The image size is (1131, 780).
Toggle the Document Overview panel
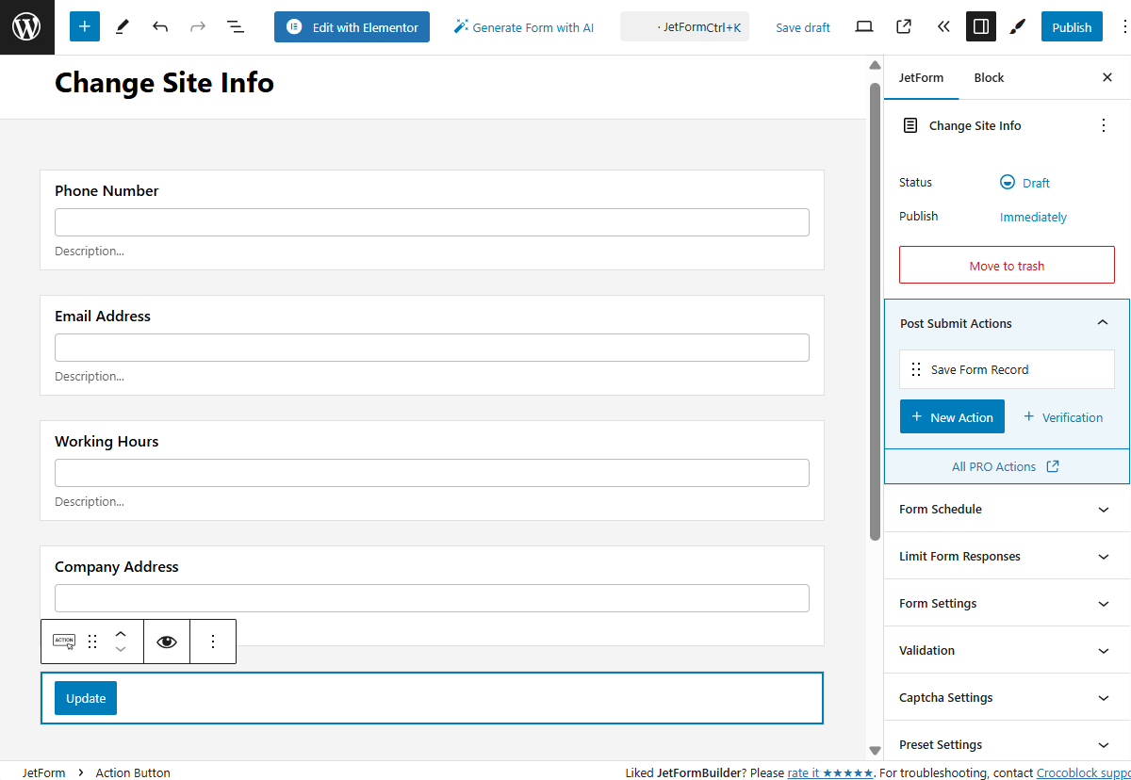coord(235,26)
